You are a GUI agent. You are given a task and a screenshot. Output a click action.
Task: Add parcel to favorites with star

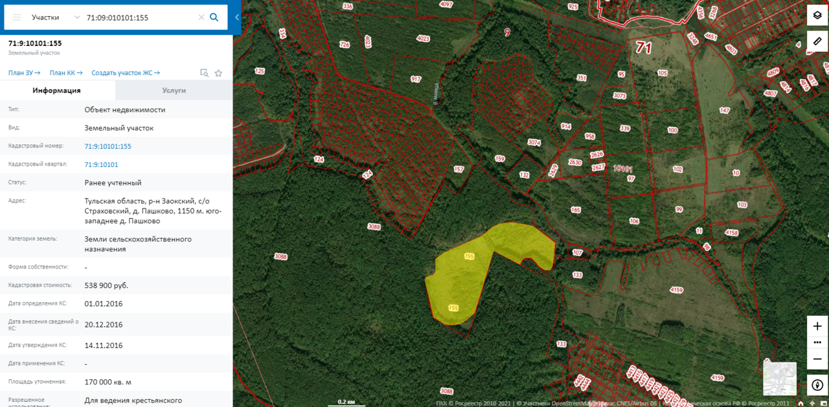click(218, 73)
